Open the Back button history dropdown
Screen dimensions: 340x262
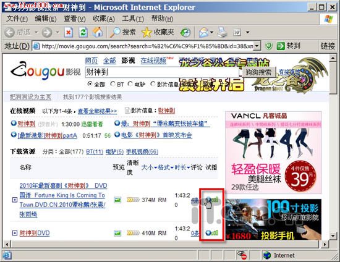tap(36, 33)
